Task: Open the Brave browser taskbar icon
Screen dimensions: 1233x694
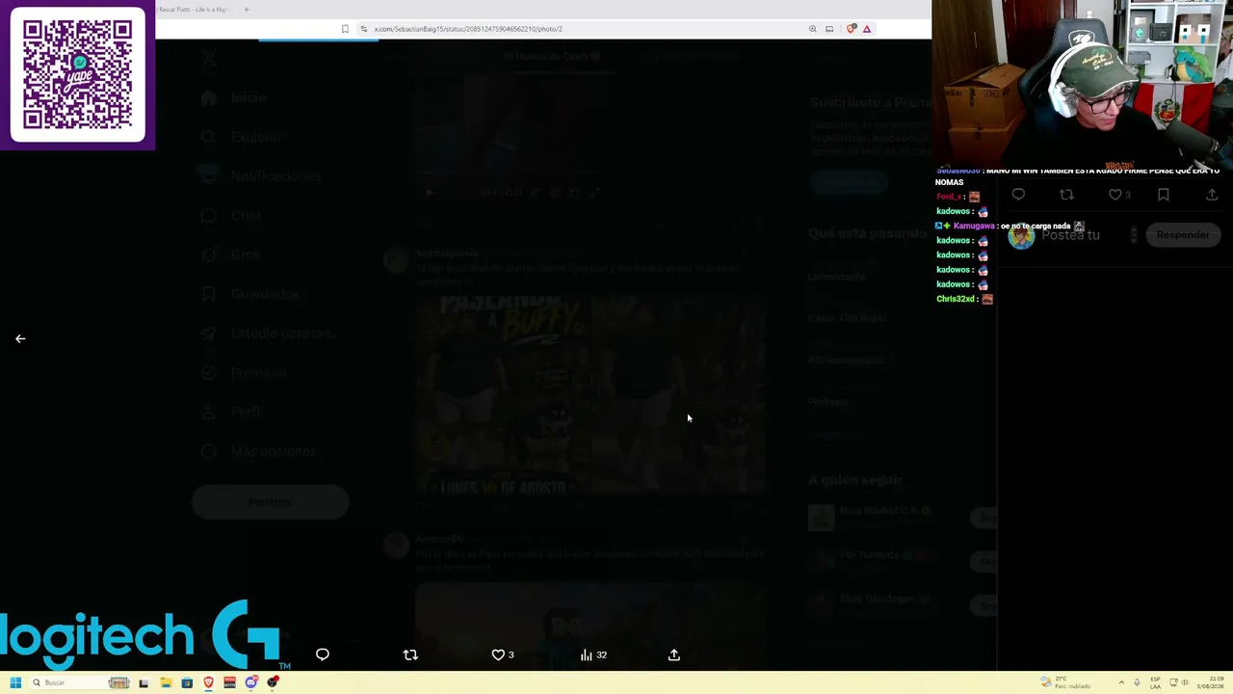Action: [208, 682]
